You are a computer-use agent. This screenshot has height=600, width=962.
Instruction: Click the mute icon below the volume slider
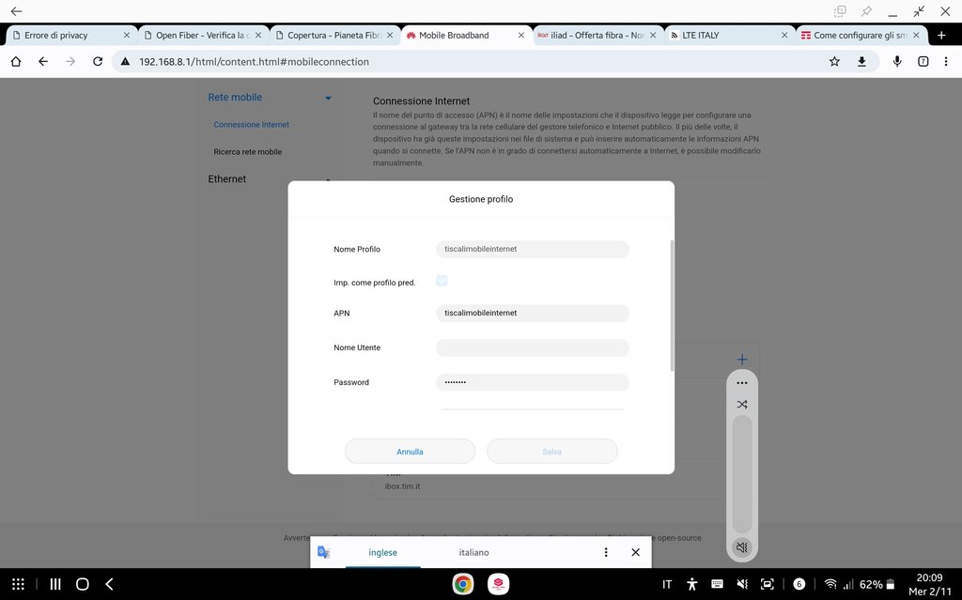coord(742,547)
